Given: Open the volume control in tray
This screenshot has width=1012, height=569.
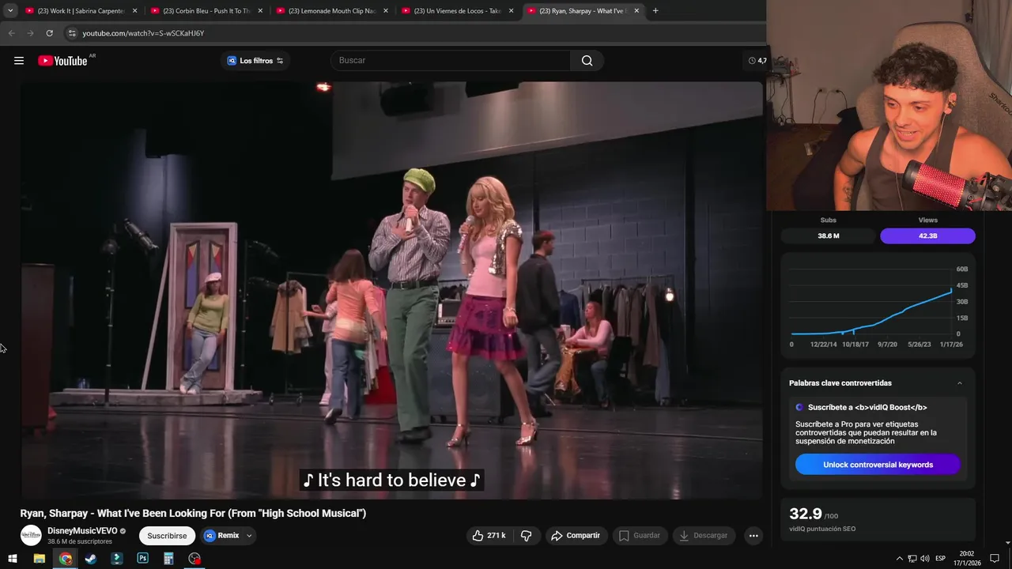Looking at the screenshot, I should [x=924, y=559].
